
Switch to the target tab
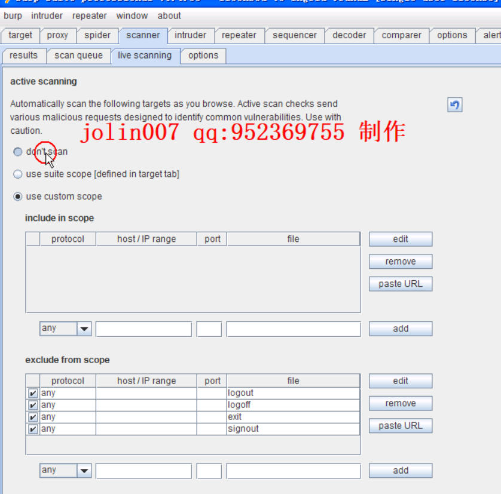[20, 35]
